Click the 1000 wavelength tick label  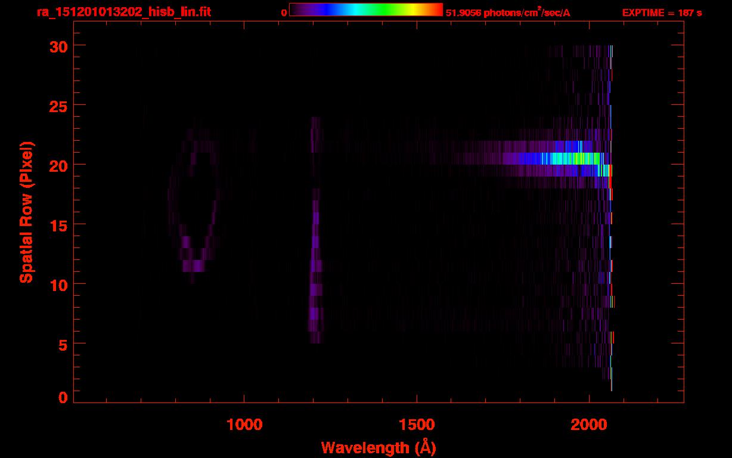click(x=244, y=425)
